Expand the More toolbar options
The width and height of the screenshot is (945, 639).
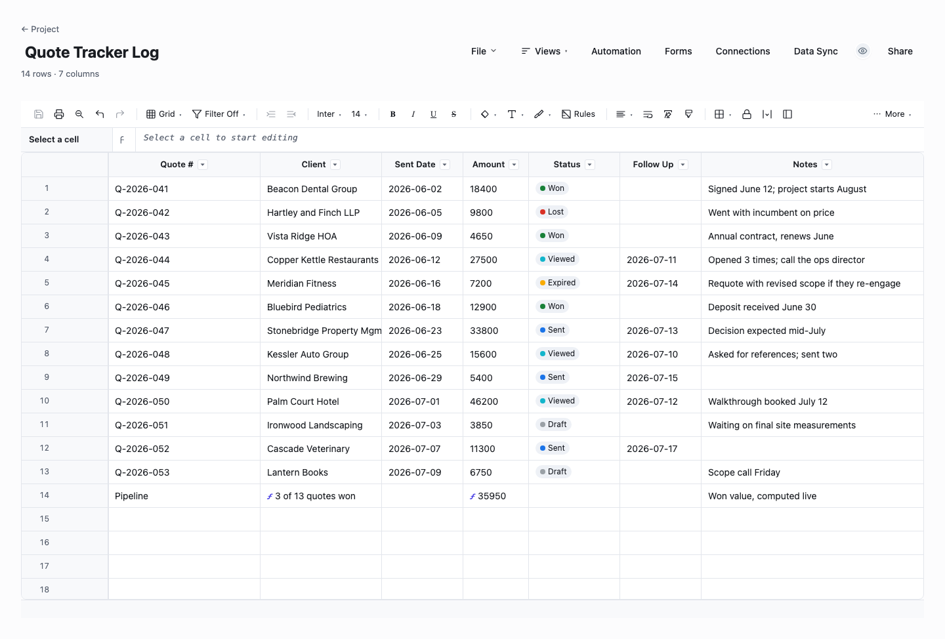coord(892,114)
